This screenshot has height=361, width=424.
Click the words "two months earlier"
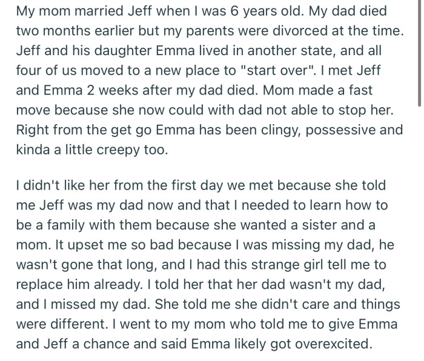[65, 30]
